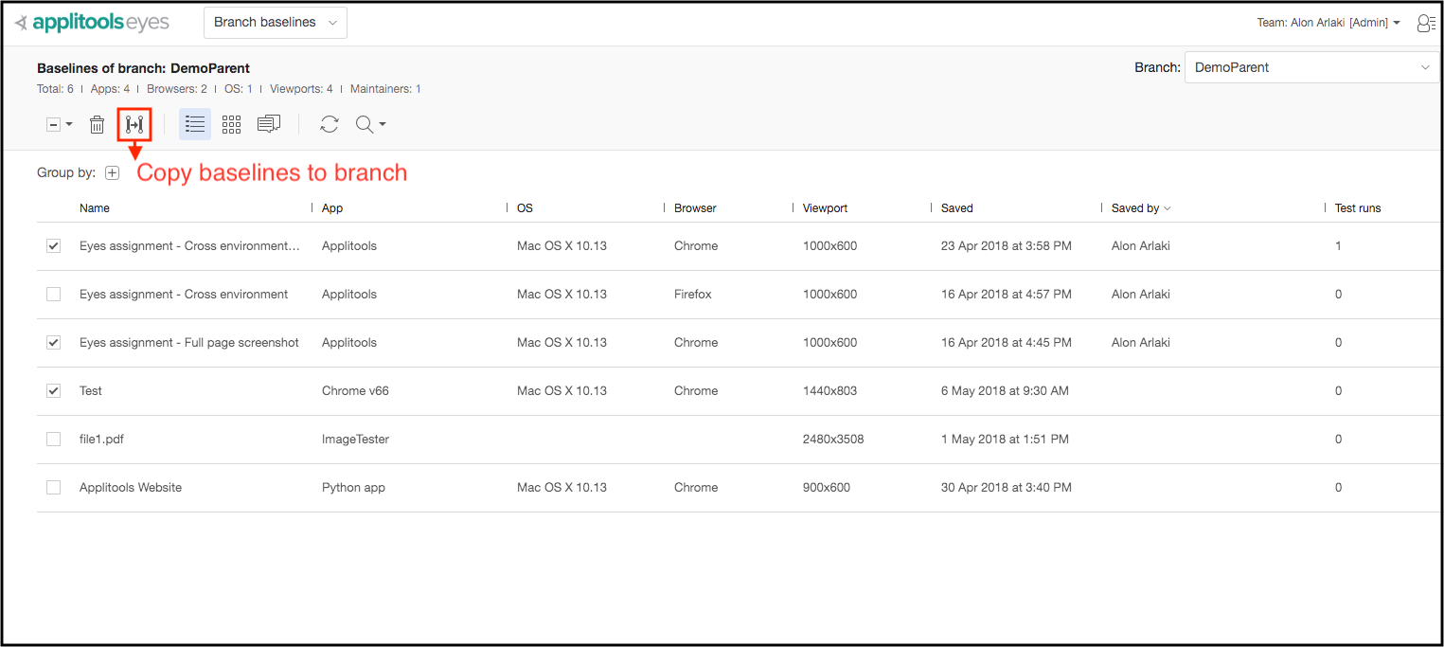Click the user account icon
The height and width of the screenshot is (647, 1444).
(x=1425, y=24)
